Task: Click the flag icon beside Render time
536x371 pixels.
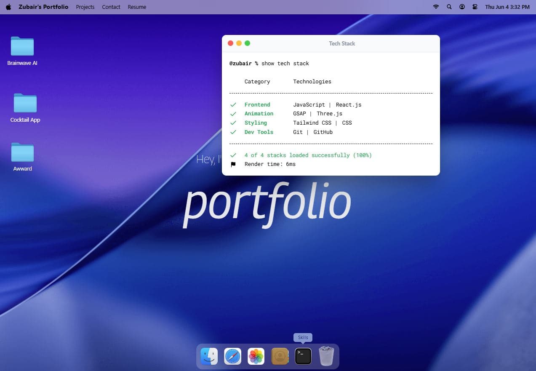Action: (x=233, y=164)
